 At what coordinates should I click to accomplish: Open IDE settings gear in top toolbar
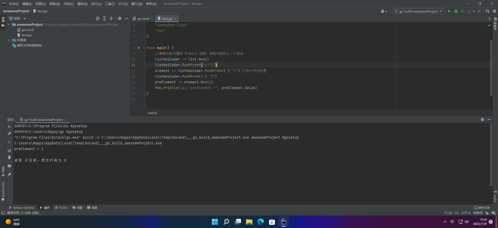494,11
